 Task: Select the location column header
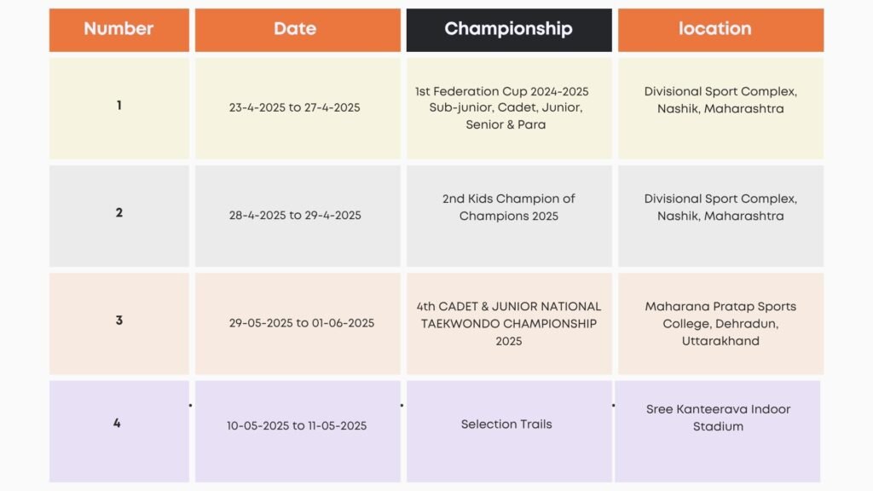pyautogui.click(x=720, y=29)
